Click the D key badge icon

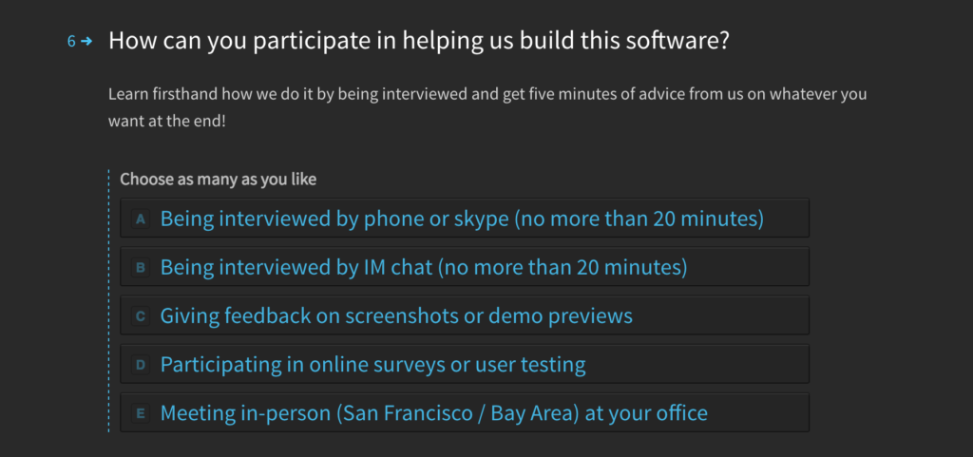click(141, 365)
